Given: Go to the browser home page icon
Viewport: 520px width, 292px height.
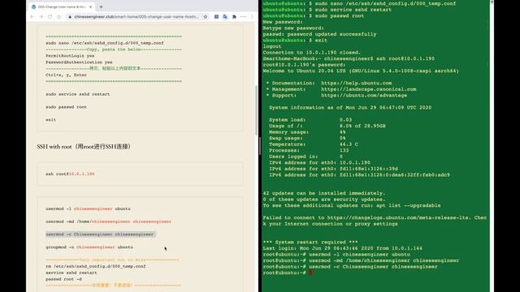Looking at the screenshot, I should click(x=59, y=16).
